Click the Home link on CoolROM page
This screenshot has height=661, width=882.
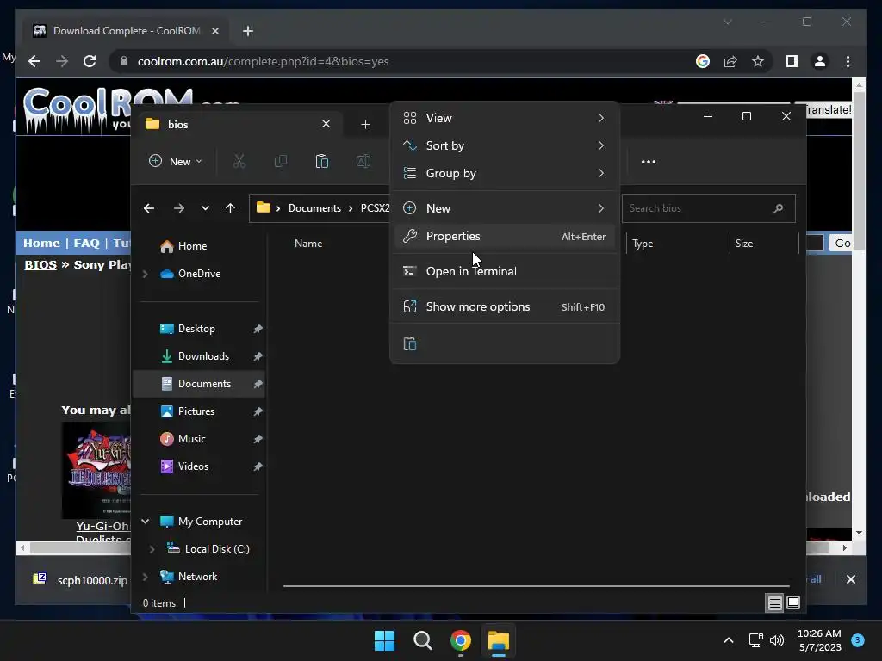pos(41,244)
